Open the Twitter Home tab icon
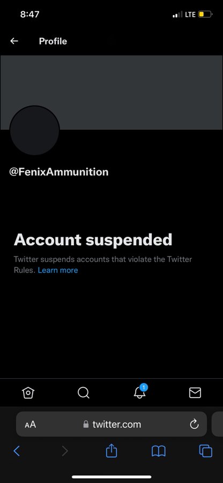The width and height of the screenshot is (223, 483). pos(28,392)
